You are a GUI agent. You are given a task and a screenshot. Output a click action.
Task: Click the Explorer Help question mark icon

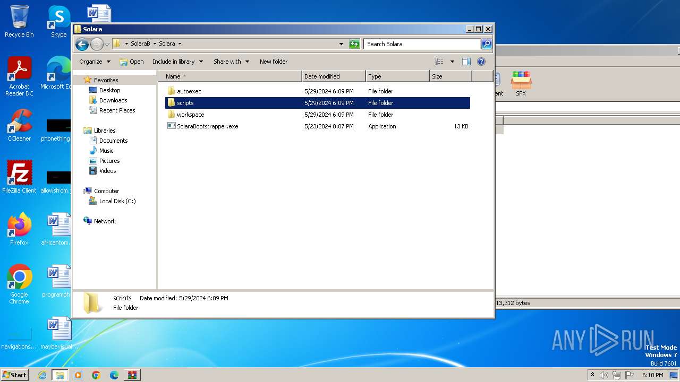(x=481, y=62)
